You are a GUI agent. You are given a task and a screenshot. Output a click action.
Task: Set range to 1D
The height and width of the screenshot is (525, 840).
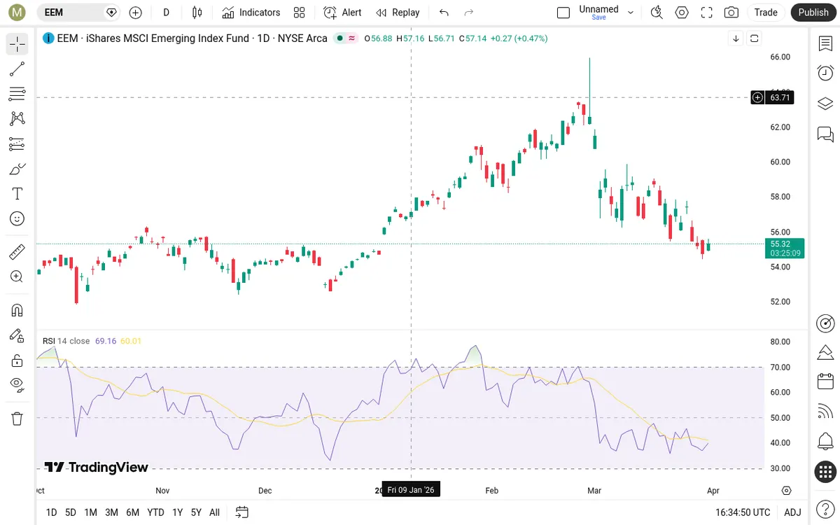point(51,512)
